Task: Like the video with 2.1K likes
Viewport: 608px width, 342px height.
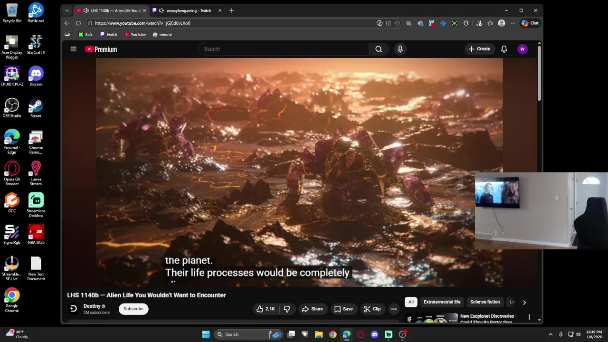Action: click(266, 309)
